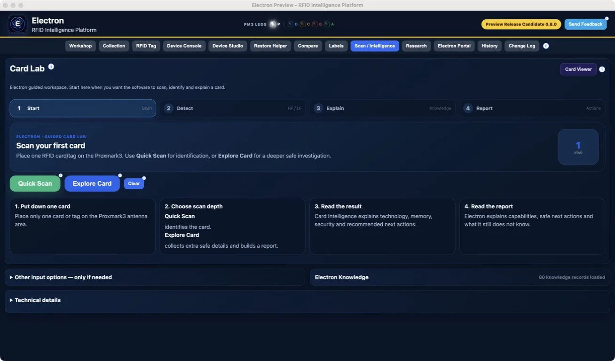
Task: Click the PM3 LED P indicator
Action: click(x=273, y=24)
